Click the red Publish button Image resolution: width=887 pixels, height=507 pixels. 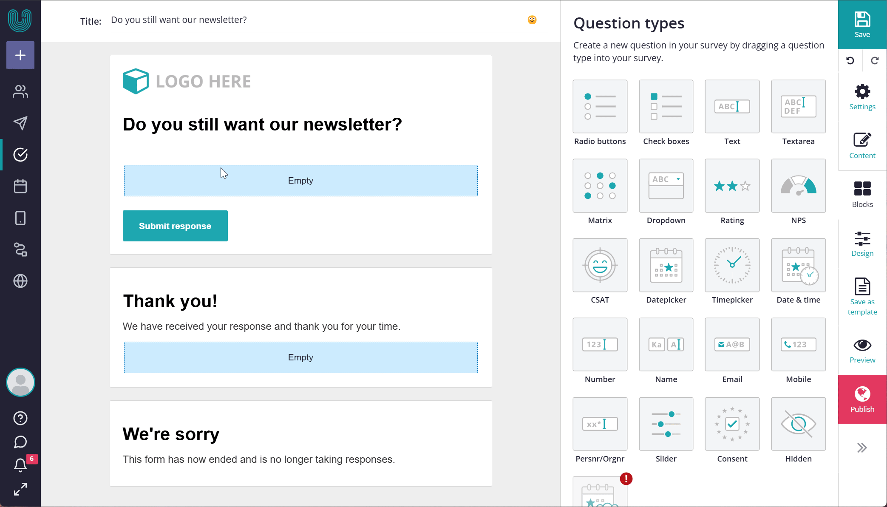[862, 399]
